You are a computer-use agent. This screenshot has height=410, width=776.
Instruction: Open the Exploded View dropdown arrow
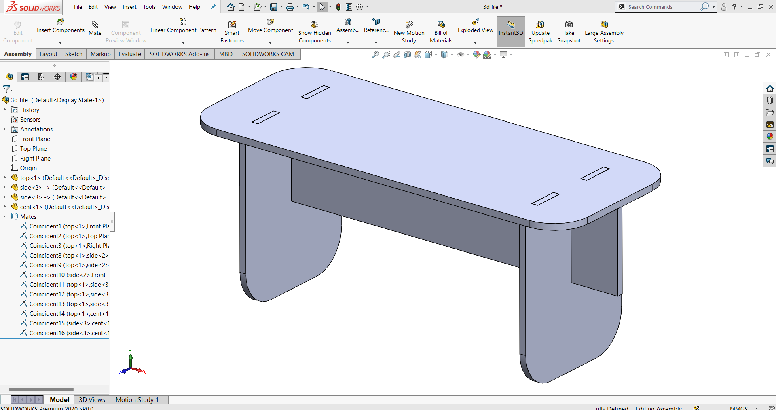(x=475, y=42)
